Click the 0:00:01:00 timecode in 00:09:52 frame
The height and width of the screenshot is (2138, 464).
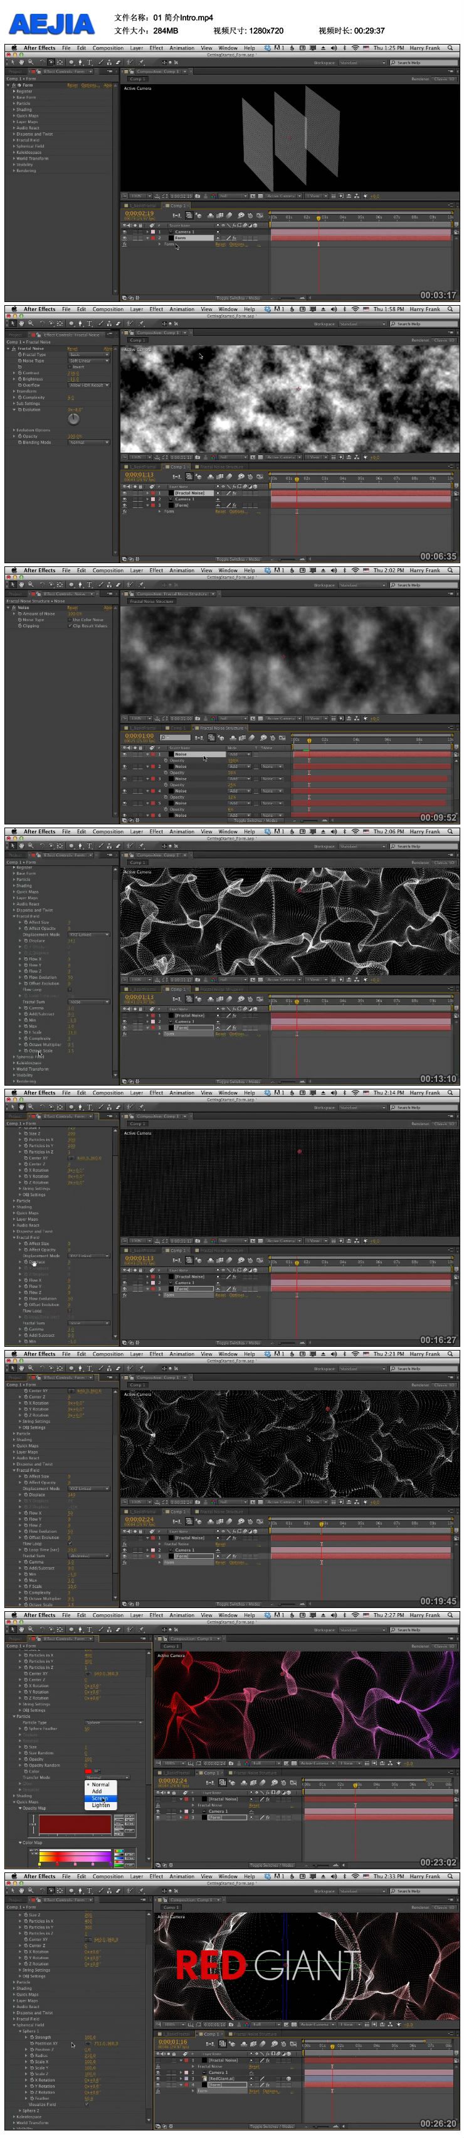click(x=139, y=735)
